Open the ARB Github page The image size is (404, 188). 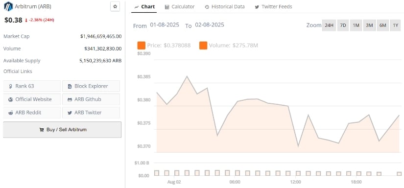pos(91,99)
